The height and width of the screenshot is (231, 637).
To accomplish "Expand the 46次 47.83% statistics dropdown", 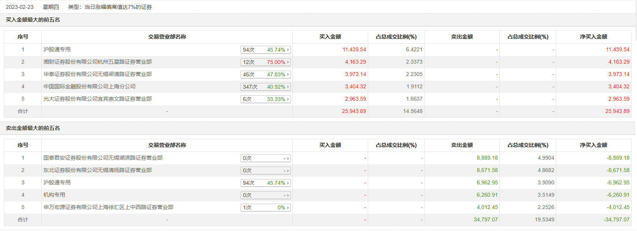I will point(288,74).
